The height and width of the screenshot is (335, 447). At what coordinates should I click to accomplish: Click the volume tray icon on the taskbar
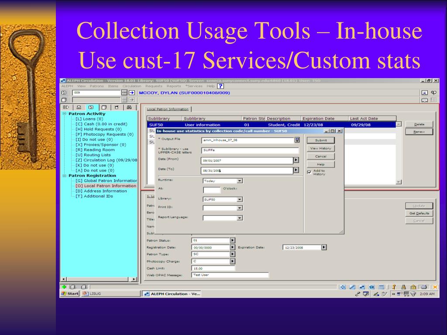coord(399,294)
